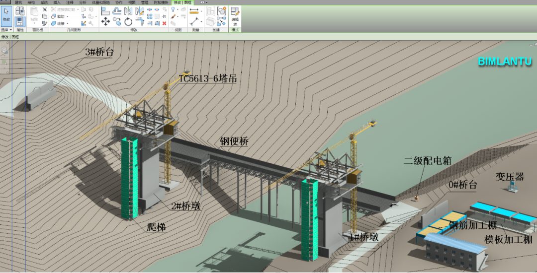Click the 爬梯 annotation text
The height and width of the screenshot is (273, 537).
coord(156,227)
